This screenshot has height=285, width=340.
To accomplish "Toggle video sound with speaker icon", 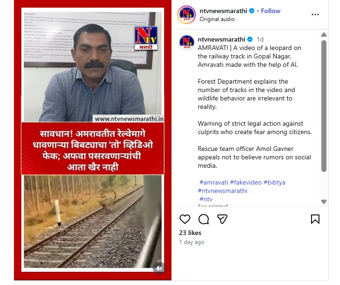I will click(x=159, y=268).
